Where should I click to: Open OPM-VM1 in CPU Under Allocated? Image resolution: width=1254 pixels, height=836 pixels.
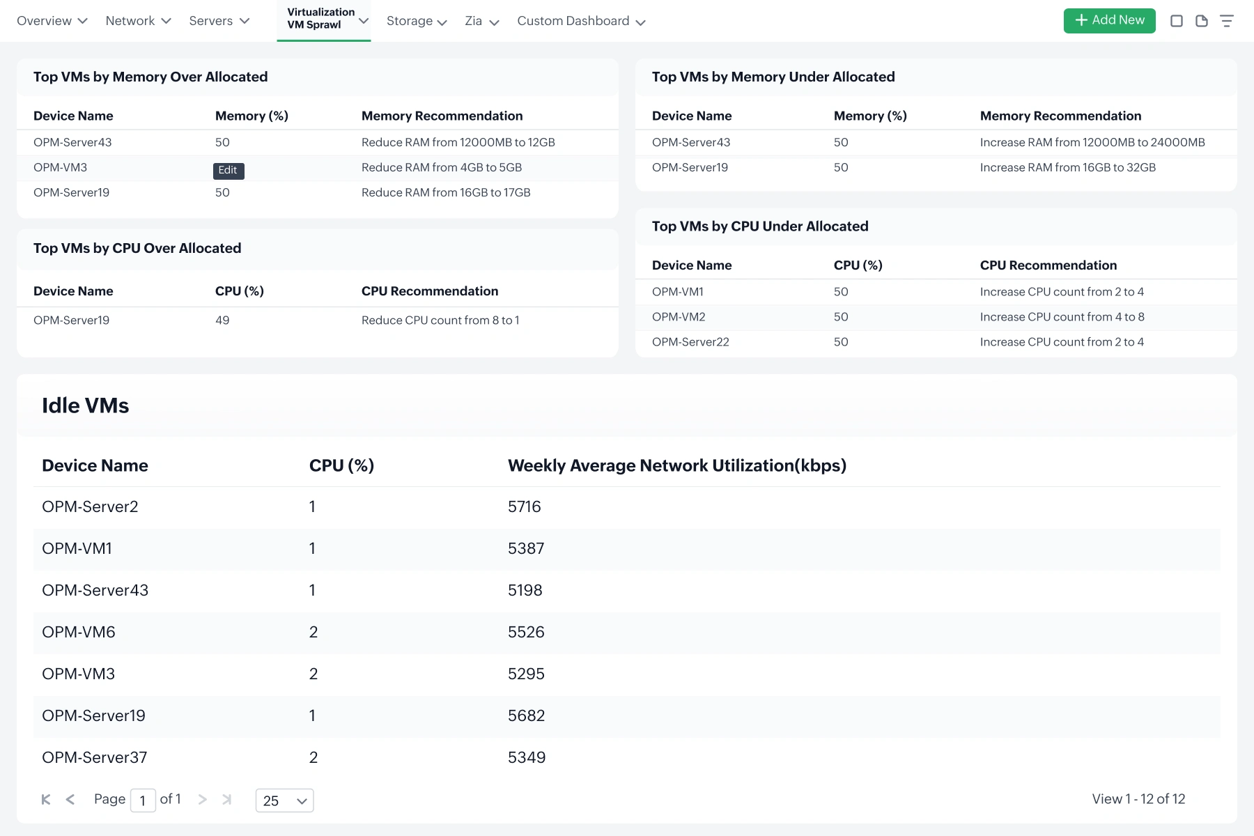678,292
